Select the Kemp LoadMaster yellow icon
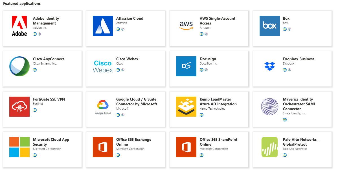 (186, 106)
